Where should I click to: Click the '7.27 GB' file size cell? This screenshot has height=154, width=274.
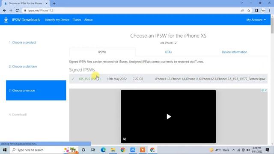point(138,79)
